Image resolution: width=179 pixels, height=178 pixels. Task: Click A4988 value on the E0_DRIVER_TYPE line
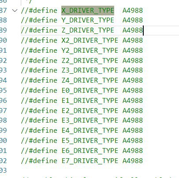[133, 91]
